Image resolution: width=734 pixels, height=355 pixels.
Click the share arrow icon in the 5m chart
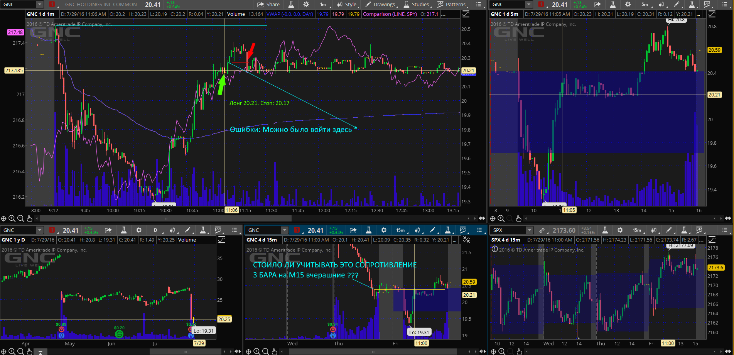pyautogui.click(x=597, y=5)
